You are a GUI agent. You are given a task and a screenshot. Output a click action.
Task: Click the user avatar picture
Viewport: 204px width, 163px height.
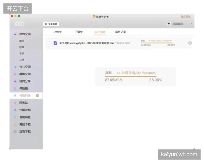(169, 24)
